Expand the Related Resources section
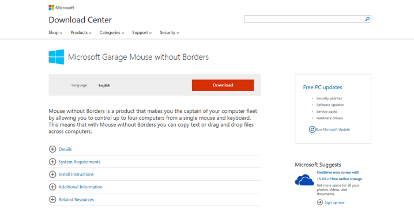The image size is (414, 217). click(76, 200)
